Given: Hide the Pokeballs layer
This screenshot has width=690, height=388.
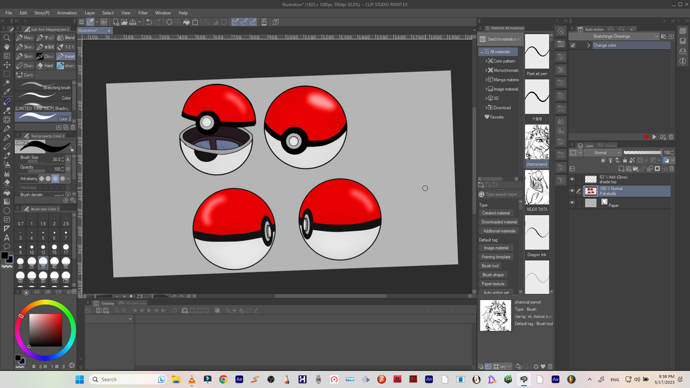Looking at the screenshot, I should click(x=572, y=191).
